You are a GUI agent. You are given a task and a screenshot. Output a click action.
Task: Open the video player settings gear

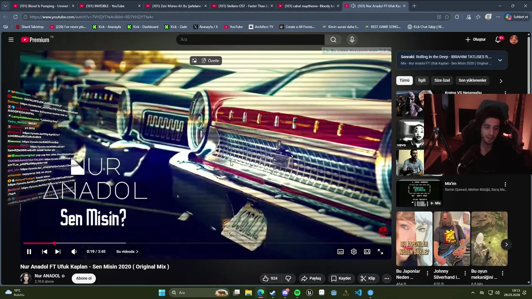pyautogui.click(x=354, y=252)
